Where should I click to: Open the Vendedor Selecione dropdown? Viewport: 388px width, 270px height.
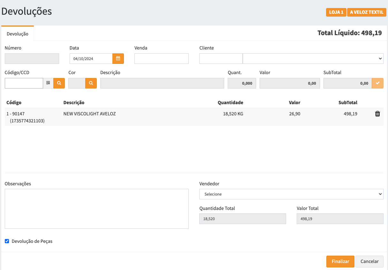click(x=291, y=194)
